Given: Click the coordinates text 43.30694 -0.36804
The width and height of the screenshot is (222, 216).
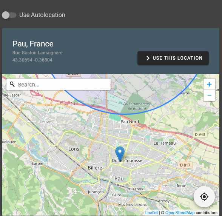Looking at the screenshot, I should (x=32, y=60).
